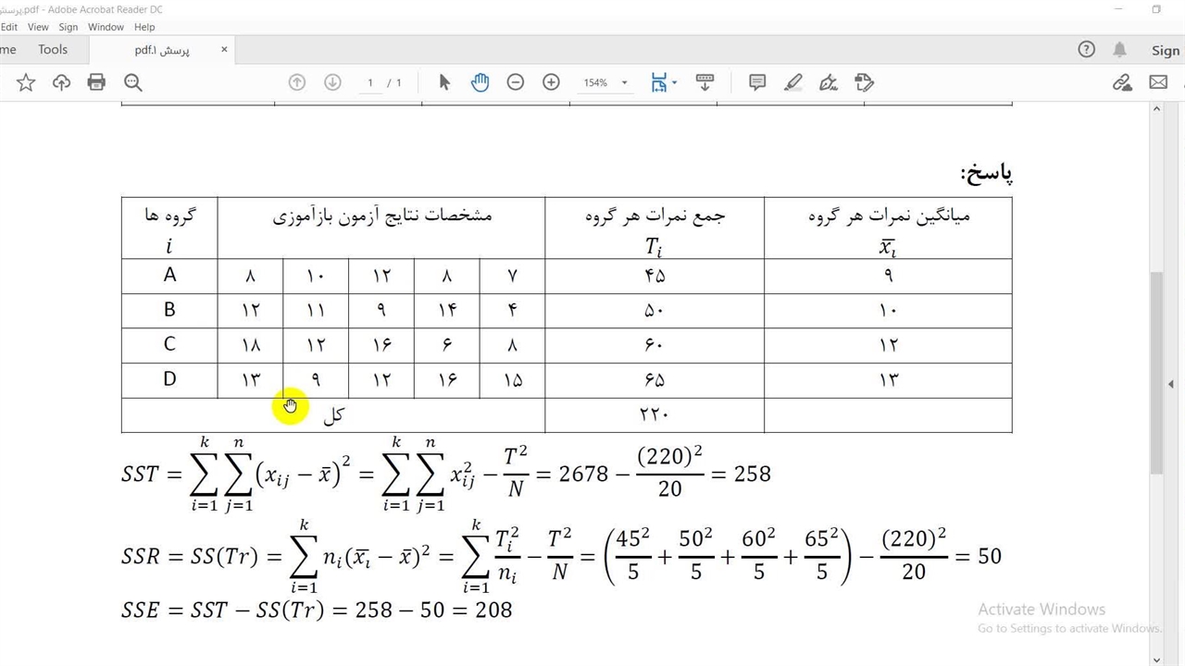Go to previous page arrow
1185x666 pixels.
click(x=297, y=83)
